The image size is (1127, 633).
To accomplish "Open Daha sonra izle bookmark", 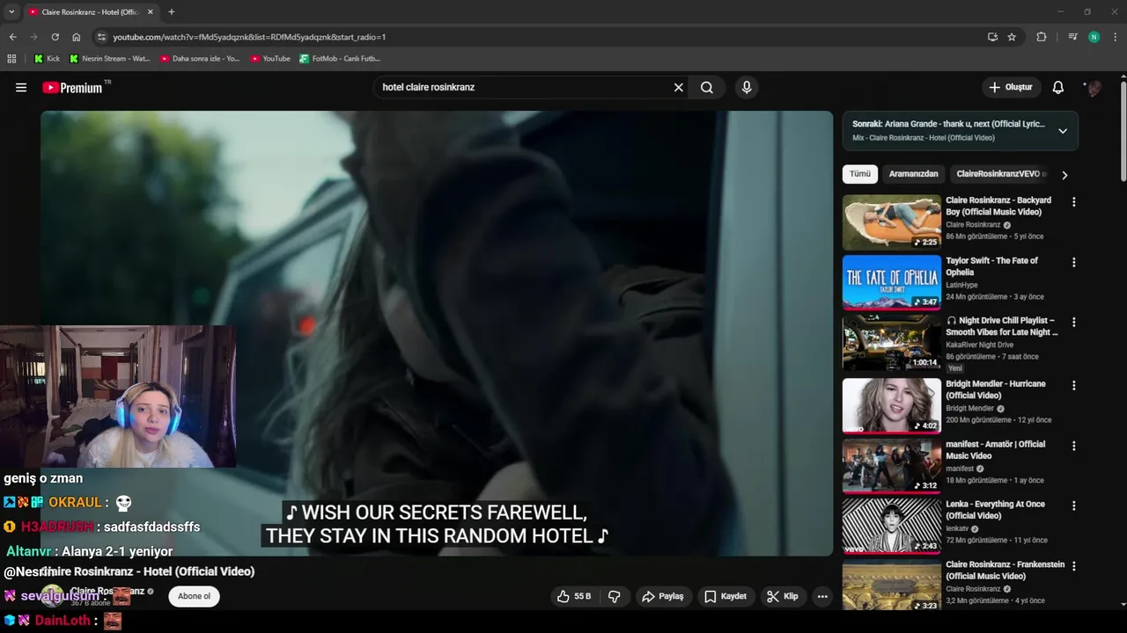I will click(x=200, y=59).
